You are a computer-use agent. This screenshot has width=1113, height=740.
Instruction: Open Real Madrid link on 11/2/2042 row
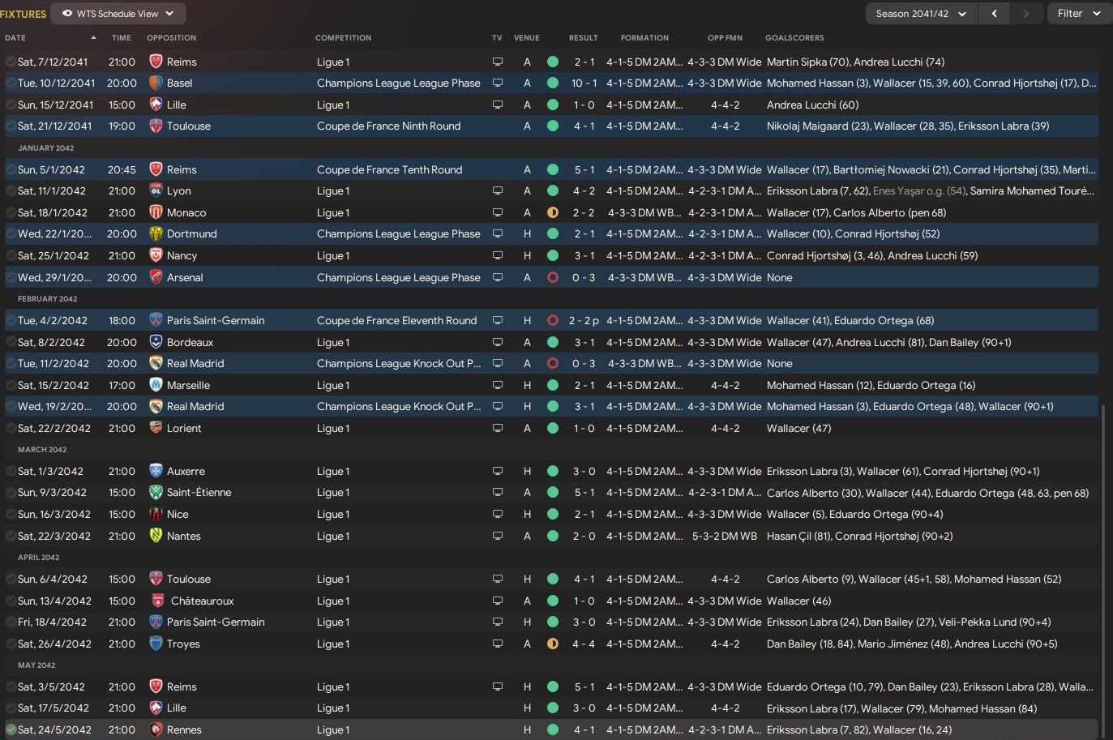(x=195, y=363)
